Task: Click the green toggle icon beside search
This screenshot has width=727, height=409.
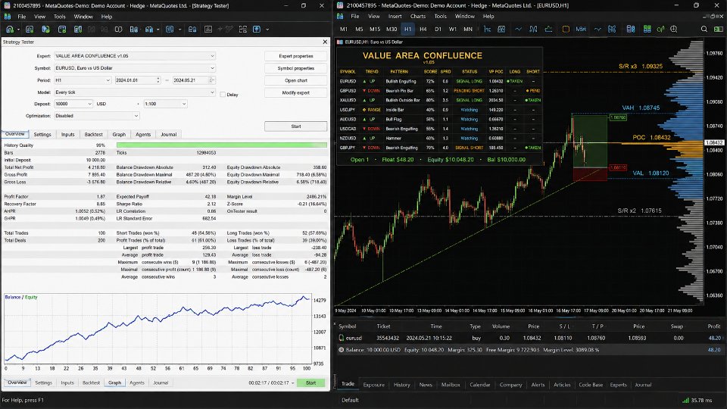Action: [718, 29]
